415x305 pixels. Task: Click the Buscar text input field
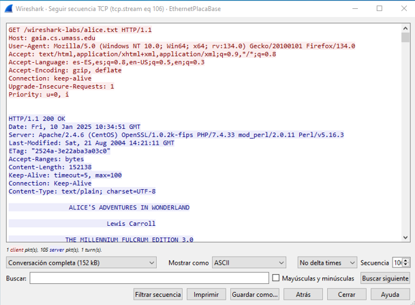click(x=149, y=278)
